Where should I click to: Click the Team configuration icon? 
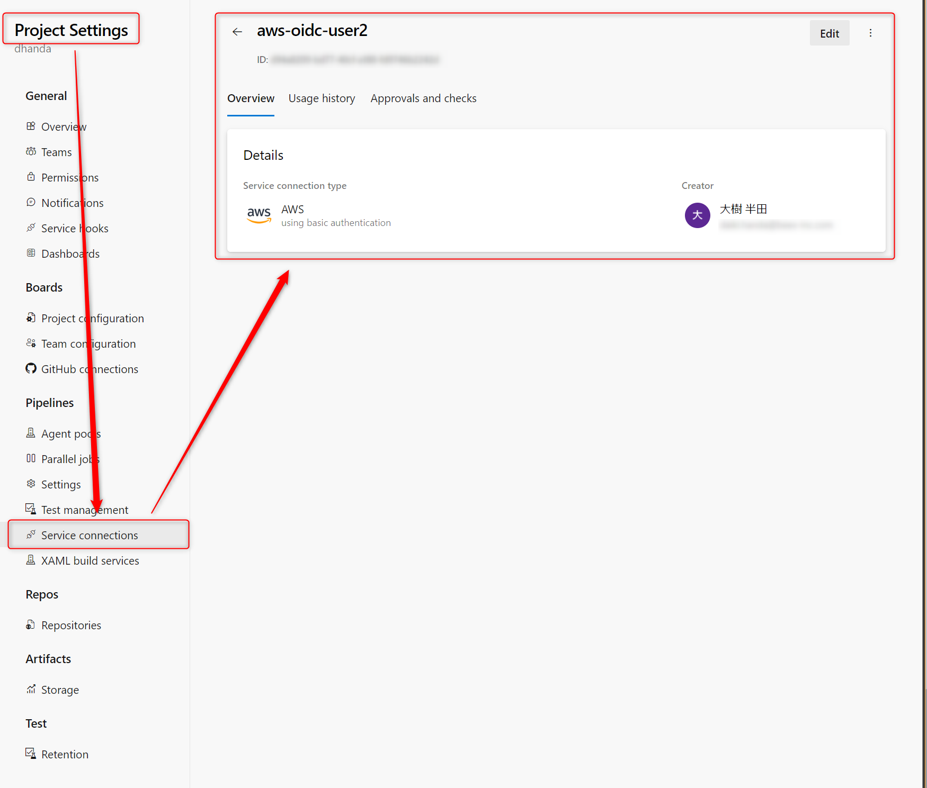point(31,343)
